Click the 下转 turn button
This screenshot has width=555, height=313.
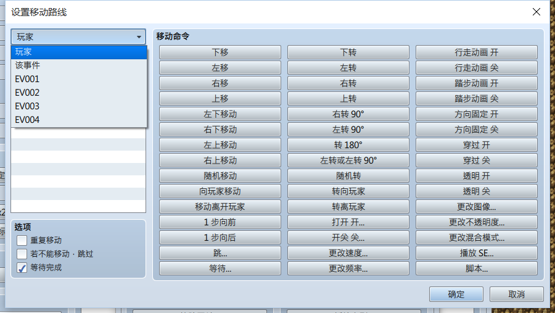(x=348, y=52)
